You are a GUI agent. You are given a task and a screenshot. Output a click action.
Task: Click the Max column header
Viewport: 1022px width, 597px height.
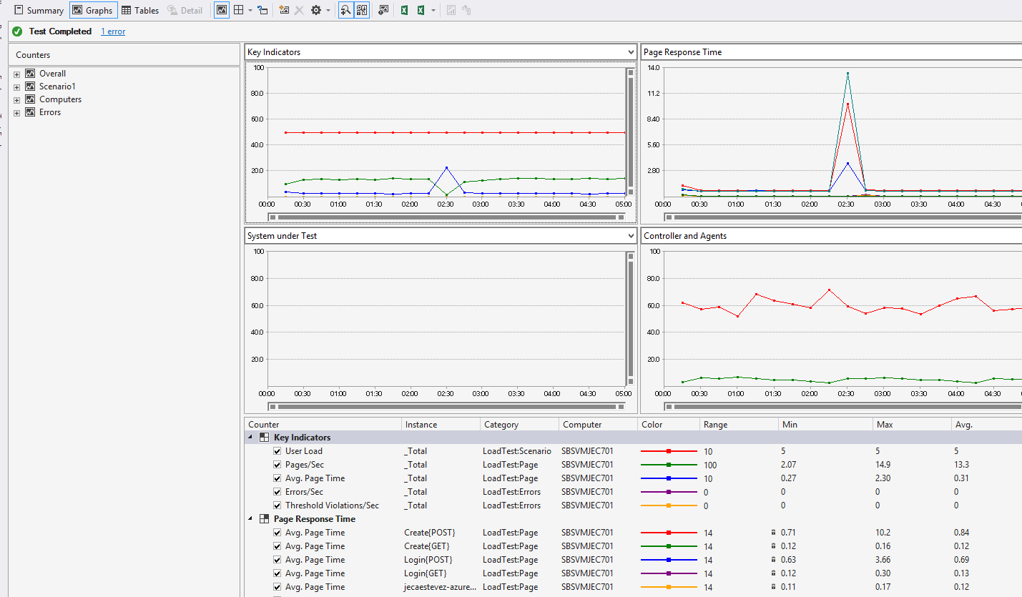point(885,425)
